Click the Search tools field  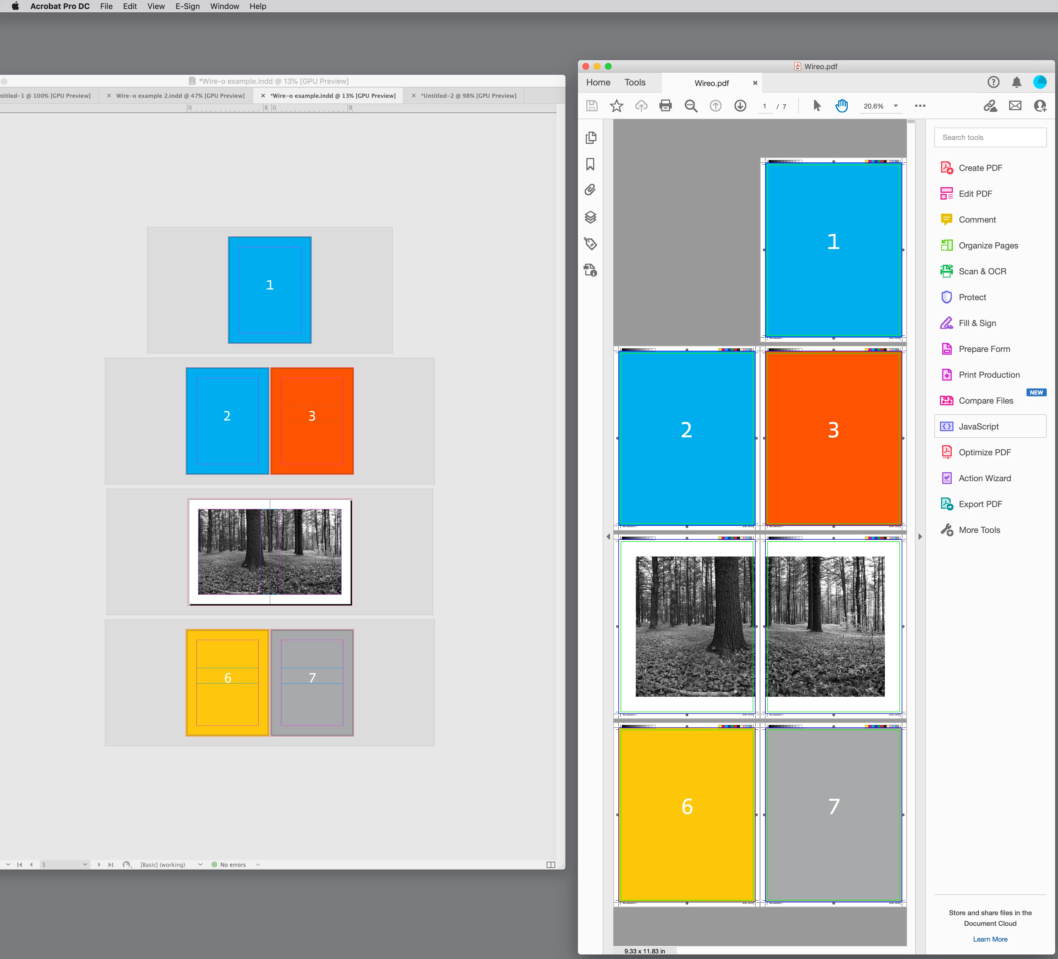(x=990, y=137)
